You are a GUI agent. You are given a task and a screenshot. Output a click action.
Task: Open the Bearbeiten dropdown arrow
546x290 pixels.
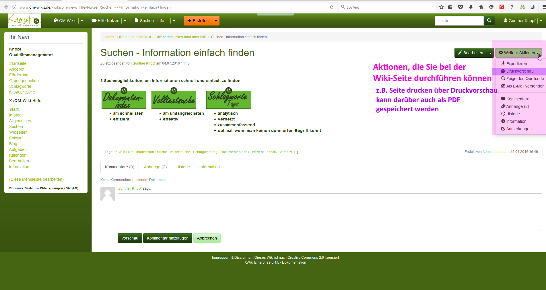pos(490,53)
